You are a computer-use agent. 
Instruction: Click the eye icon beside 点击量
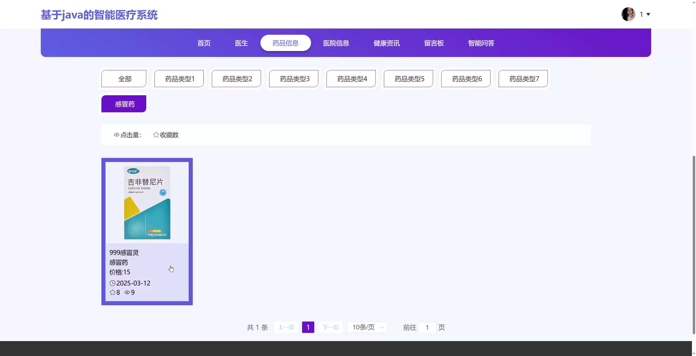(117, 135)
